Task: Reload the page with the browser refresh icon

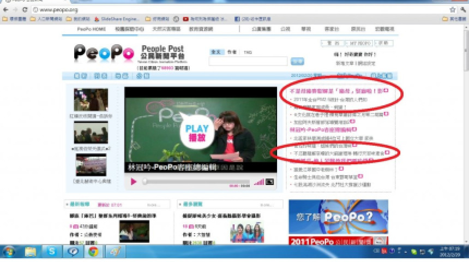Action: click(x=25, y=10)
